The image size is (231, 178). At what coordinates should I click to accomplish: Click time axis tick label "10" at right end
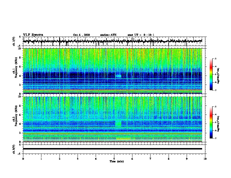[x=205, y=159]
